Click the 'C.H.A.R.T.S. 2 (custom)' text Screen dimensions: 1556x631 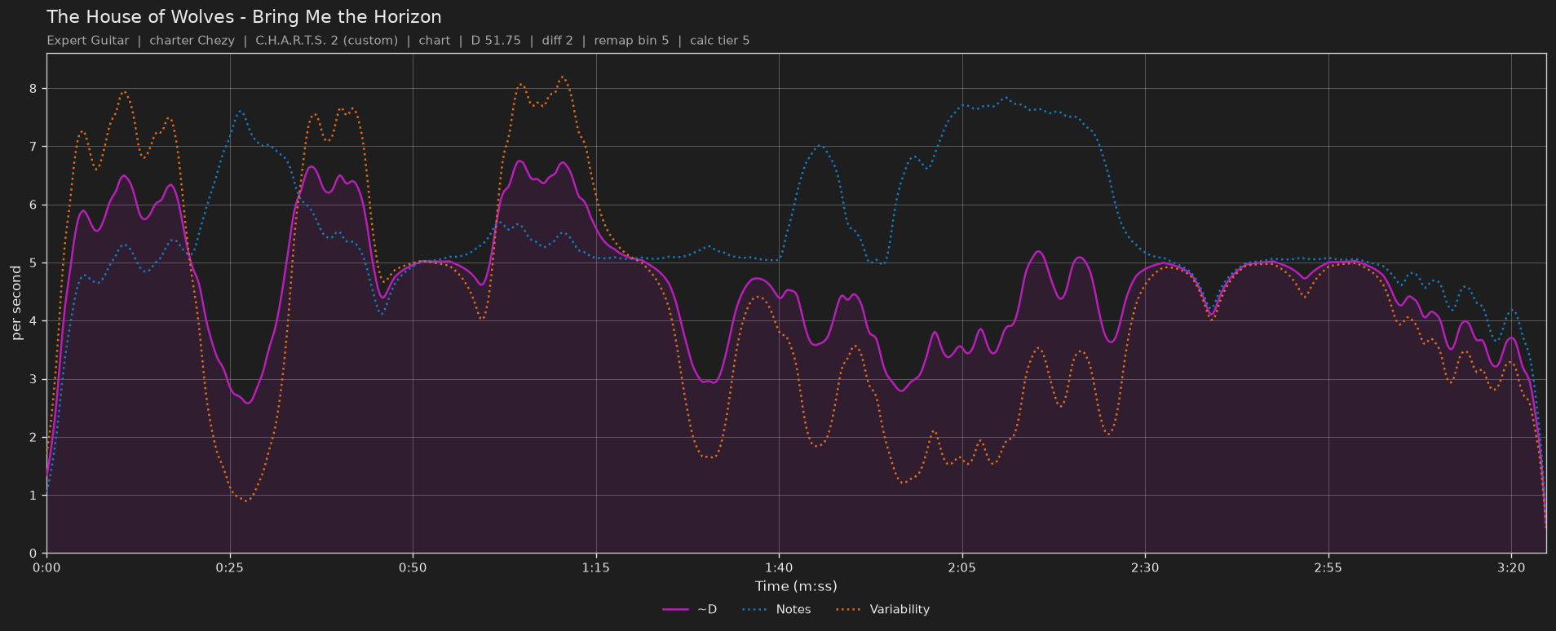pos(326,41)
